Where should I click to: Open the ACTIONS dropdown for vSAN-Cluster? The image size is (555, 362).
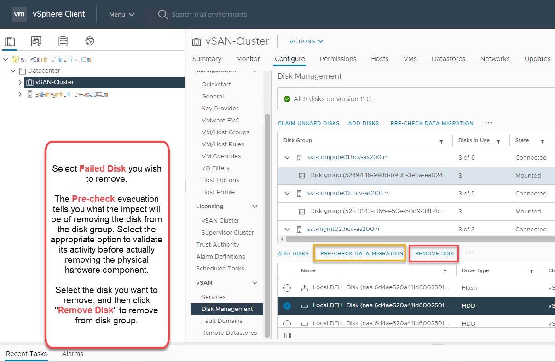pyautogui.click(x=306, y=41)
